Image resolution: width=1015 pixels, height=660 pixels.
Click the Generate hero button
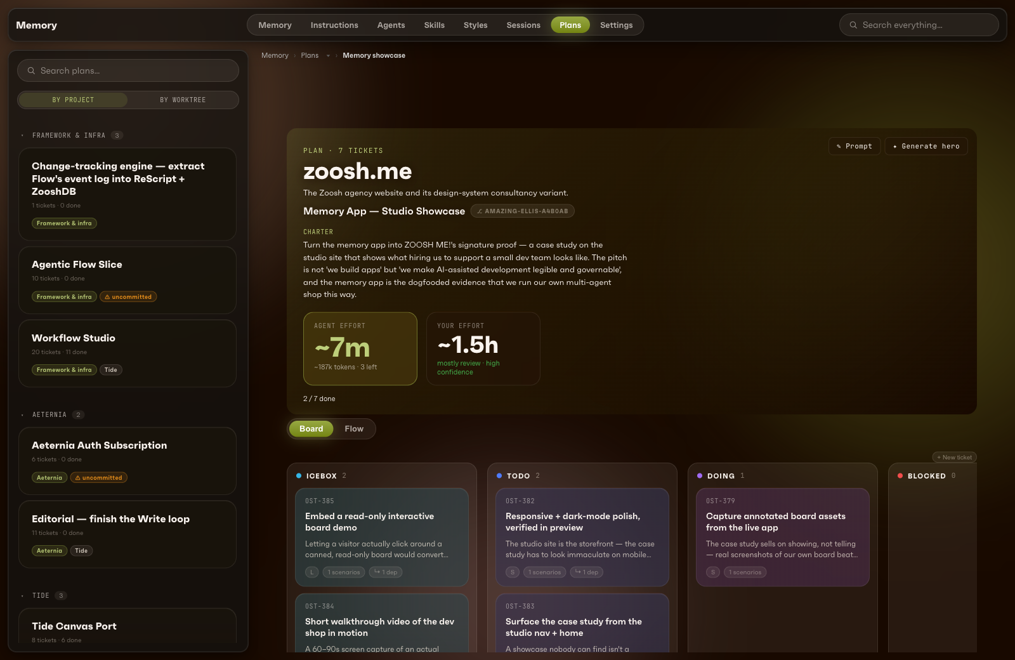[926, 147]
